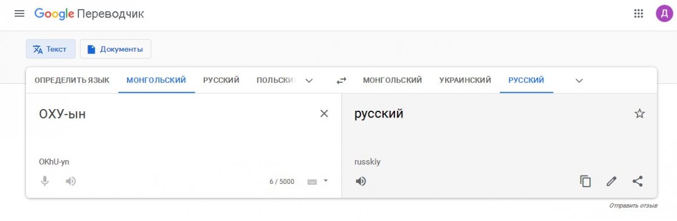Image resolution: width=677 pixels, height=221 pixels.
Task: Open the virtual keyboard options dropdown
Action: pos(325,181)
